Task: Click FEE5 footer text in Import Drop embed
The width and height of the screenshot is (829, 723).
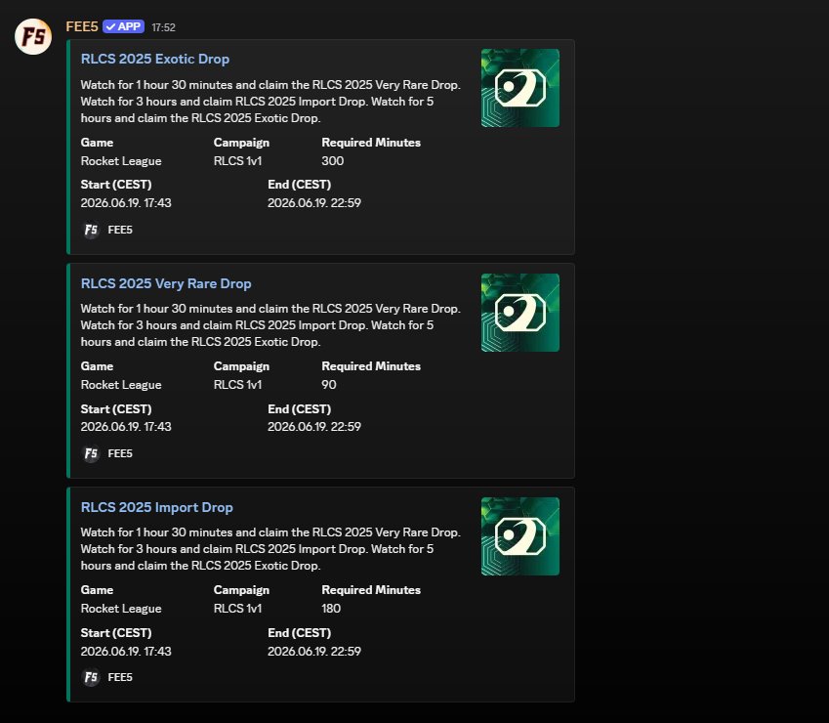Action: pos(120,677)
